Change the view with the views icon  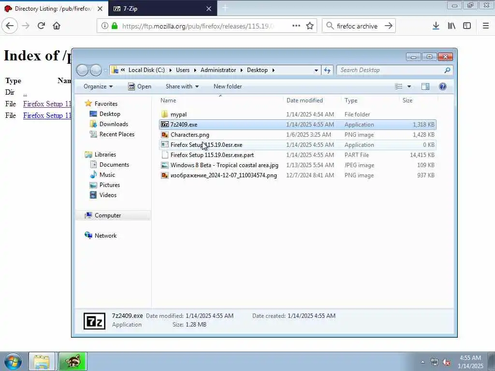click(399, 86)
